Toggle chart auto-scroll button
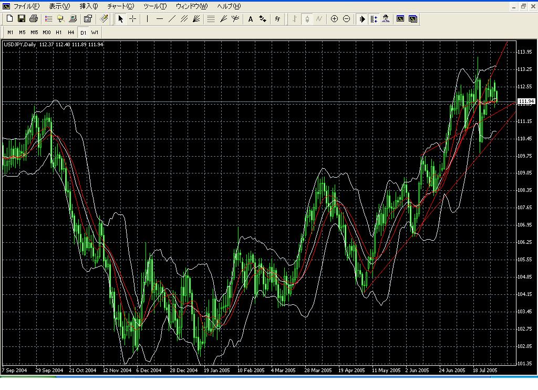538x390 pixels. 362,19
